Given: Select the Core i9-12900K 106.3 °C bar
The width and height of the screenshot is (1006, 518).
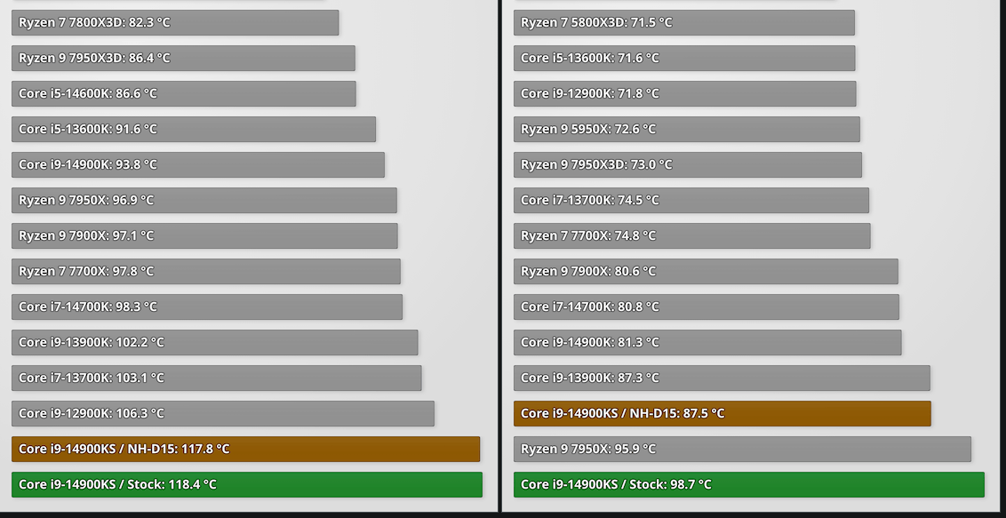Looking at the screenshot, I should [x=223, y=414].
